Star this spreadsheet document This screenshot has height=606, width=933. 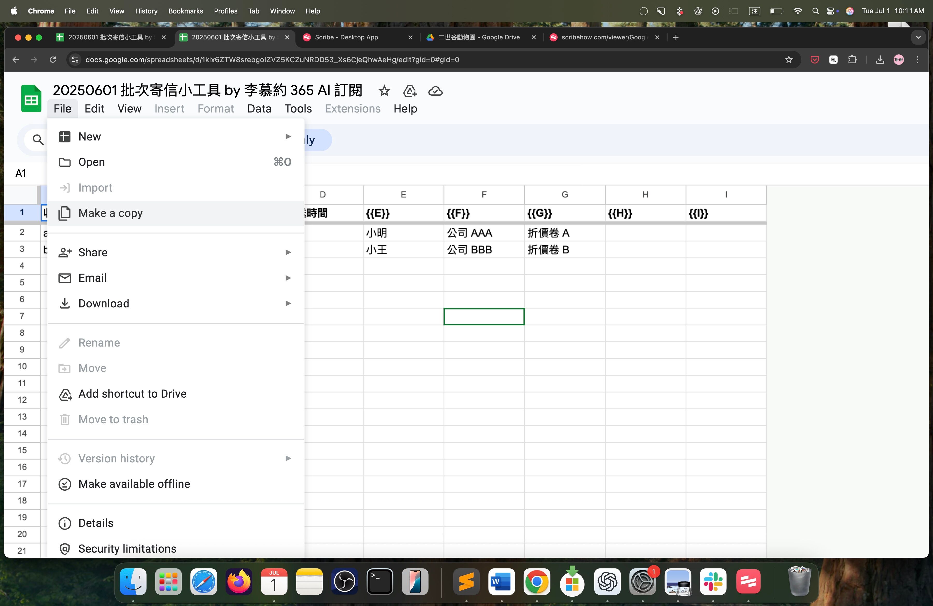pos(384,91)
